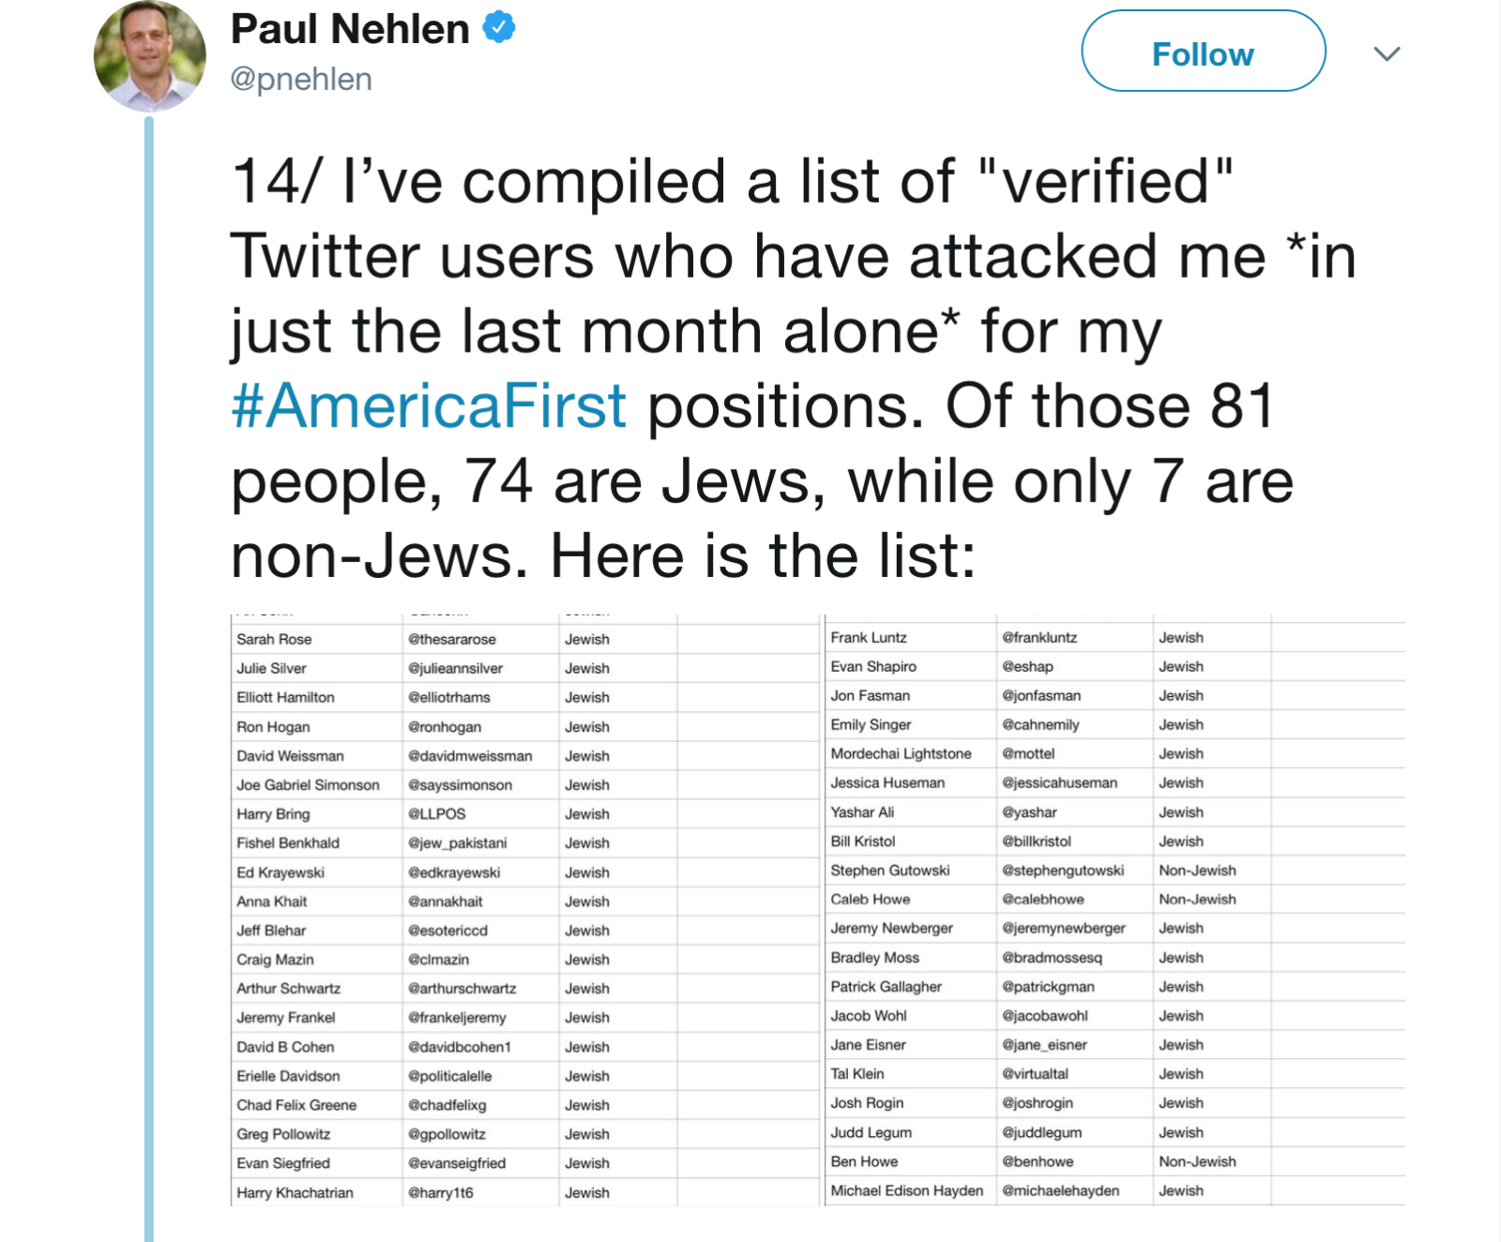Click the @thesararose cell in left image
This screenshot has width=1501, height=1242.
[451, 639]
